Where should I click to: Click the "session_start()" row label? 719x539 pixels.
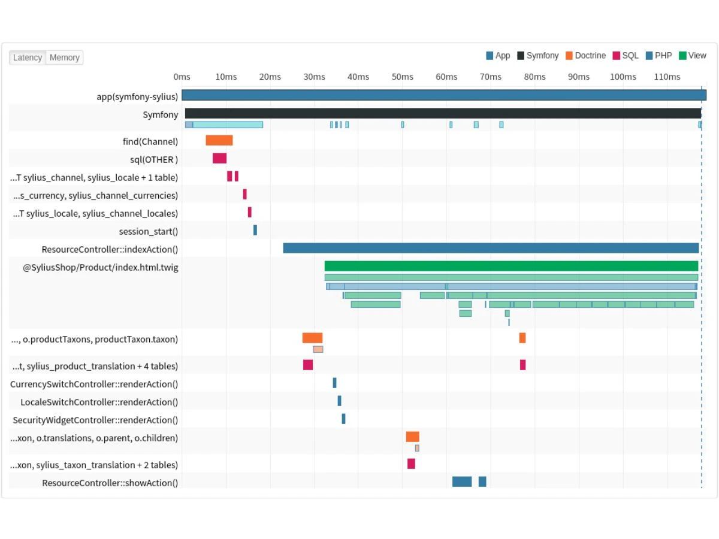(149, 231)
